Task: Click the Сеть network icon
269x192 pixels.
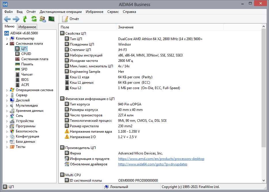Action: click(12, 116)
